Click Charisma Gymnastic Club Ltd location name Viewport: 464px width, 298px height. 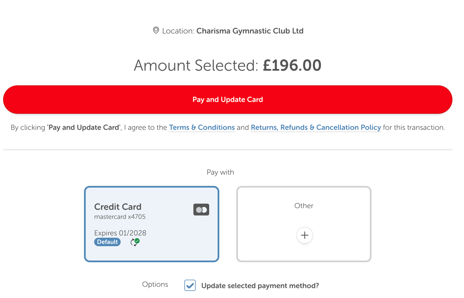click(250, 31)
